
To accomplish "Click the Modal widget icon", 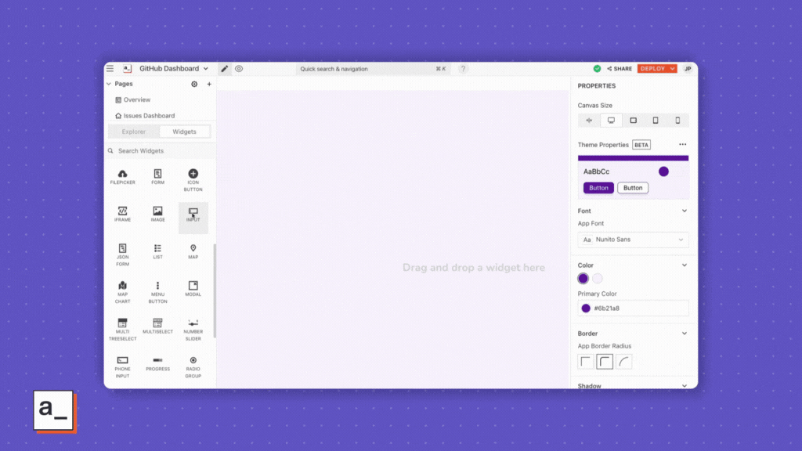I will 193,288.
